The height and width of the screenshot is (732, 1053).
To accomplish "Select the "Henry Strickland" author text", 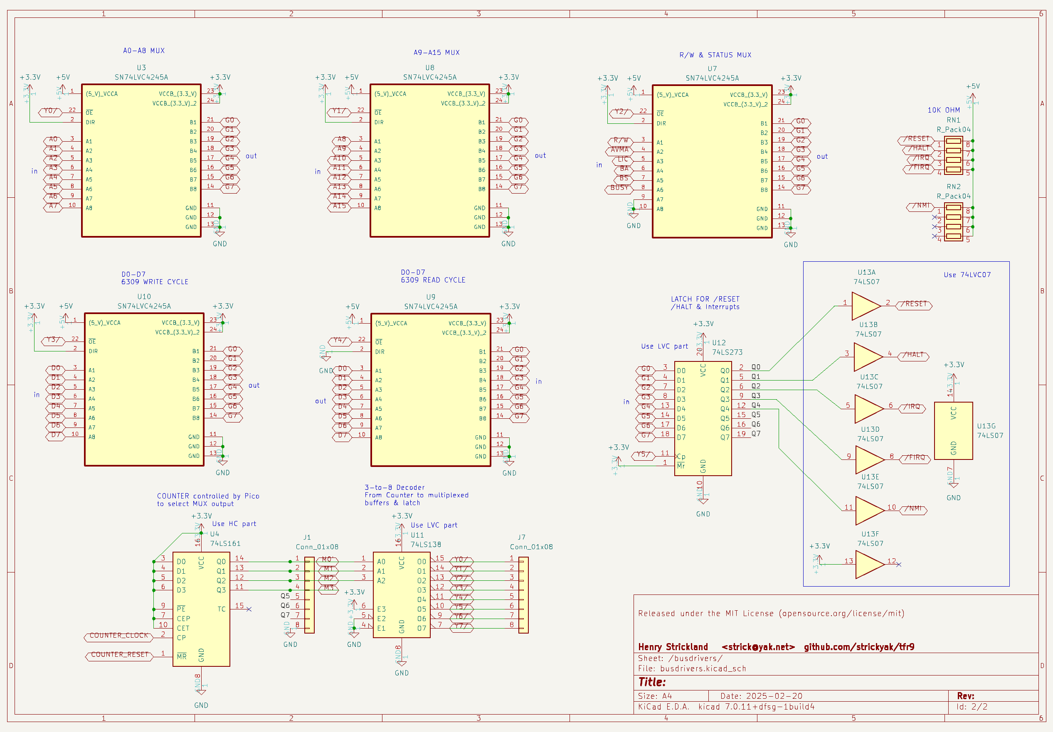I will click(673, 647).
